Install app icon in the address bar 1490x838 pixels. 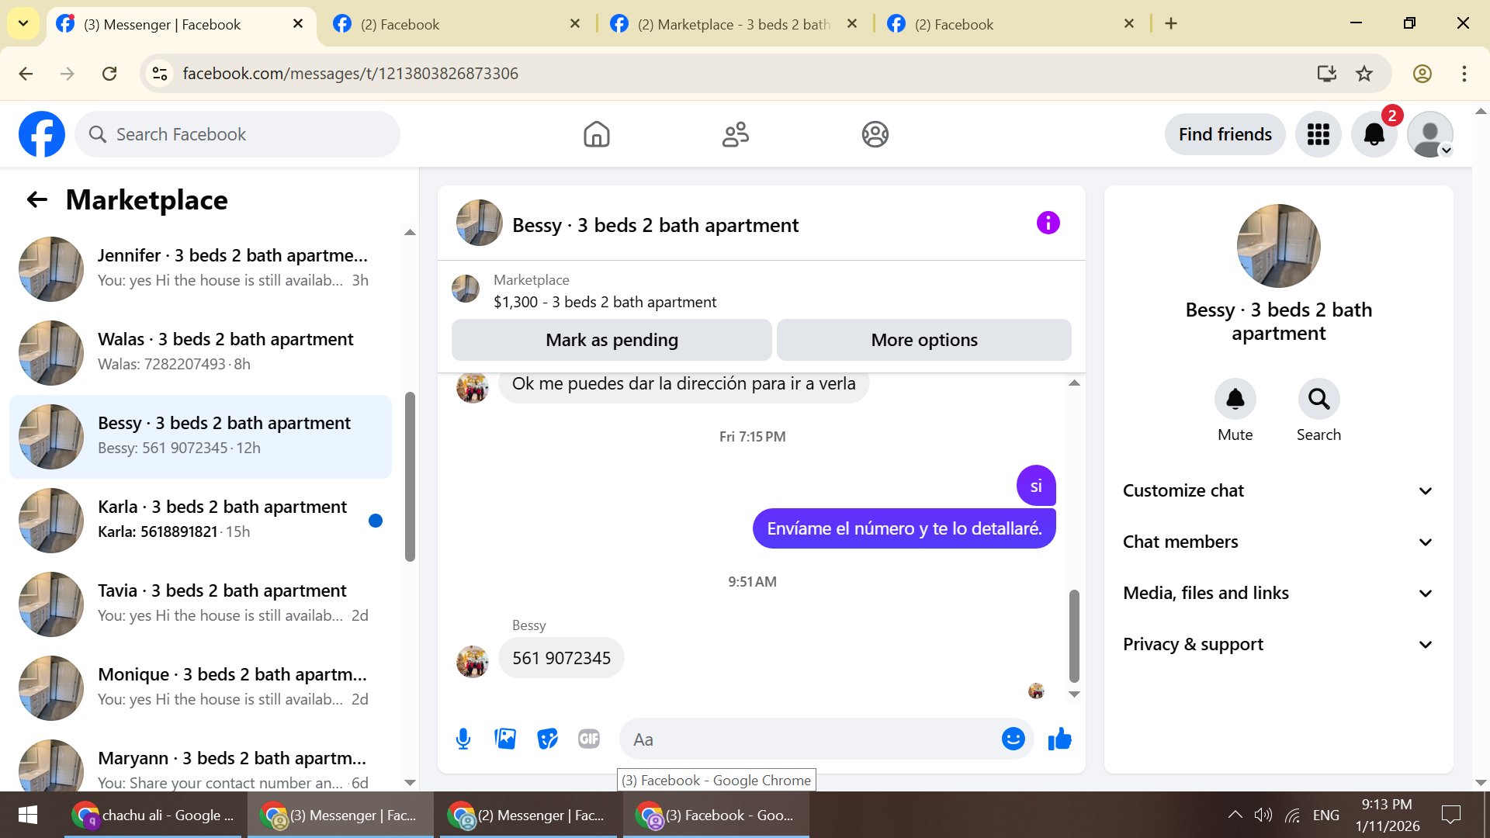(x=1326, y=74)
